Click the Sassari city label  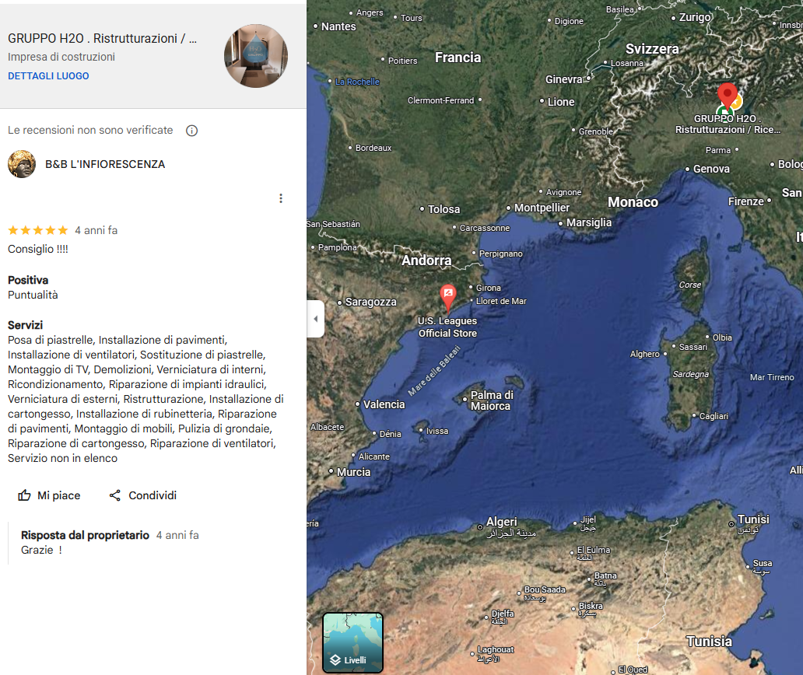point(693,347)
